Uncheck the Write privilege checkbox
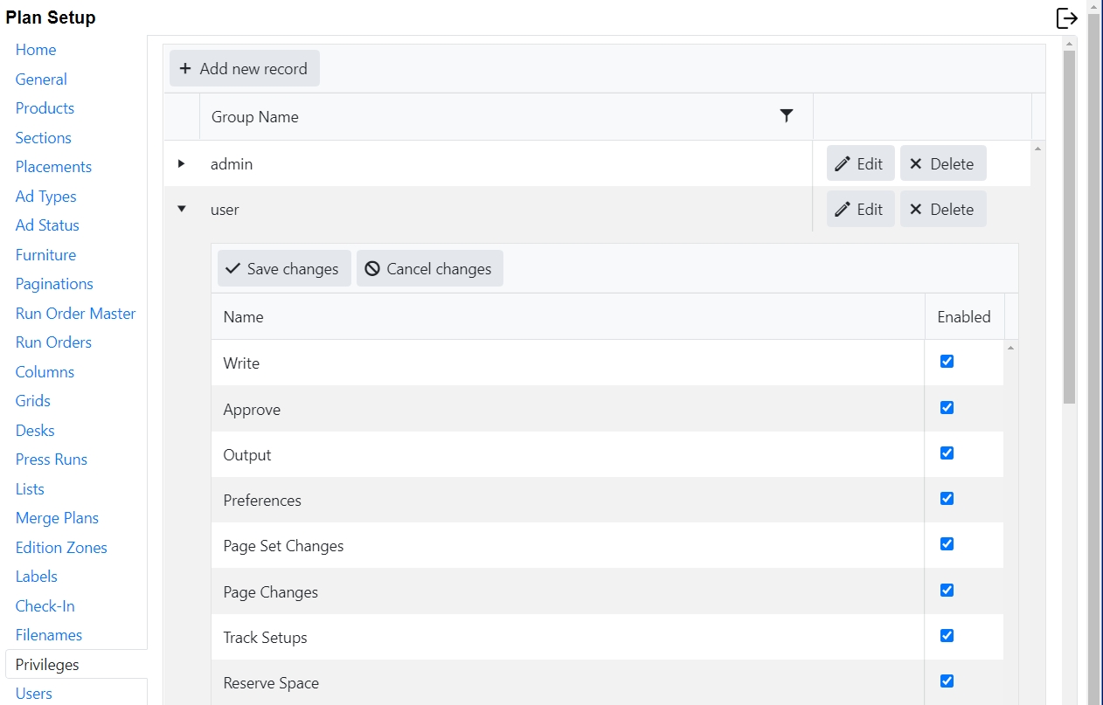The height and width of the screenshot is (705, 1103). coord(947,362)
